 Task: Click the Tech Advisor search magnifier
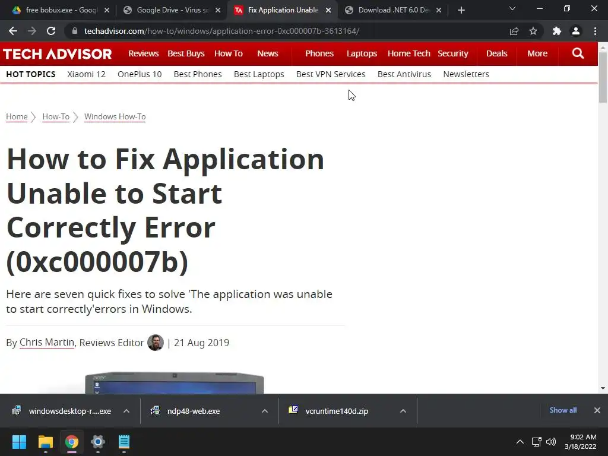pyautogui.click(x=578, y=53)
